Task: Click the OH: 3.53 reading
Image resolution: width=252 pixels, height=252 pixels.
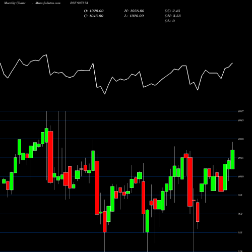Action: coord(173,16)
